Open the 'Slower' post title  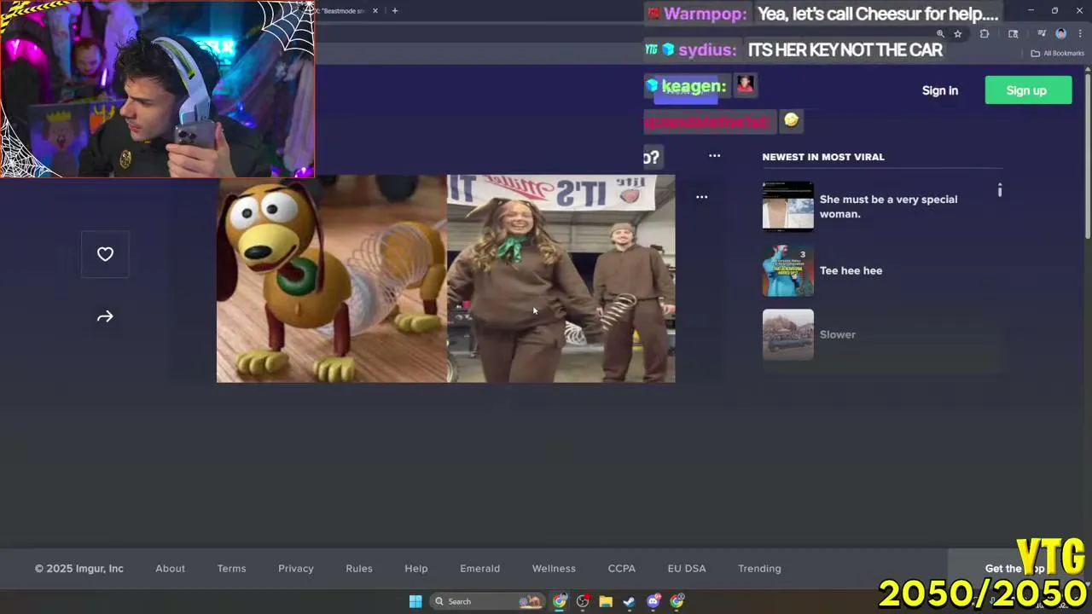(x=837, y=334)
